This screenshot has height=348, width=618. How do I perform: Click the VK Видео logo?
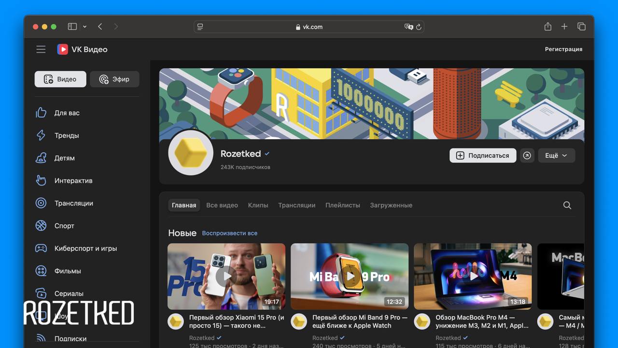[82, 49]
